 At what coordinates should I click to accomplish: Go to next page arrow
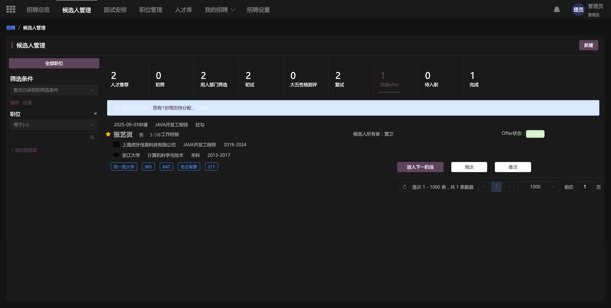tap(509, 187)
